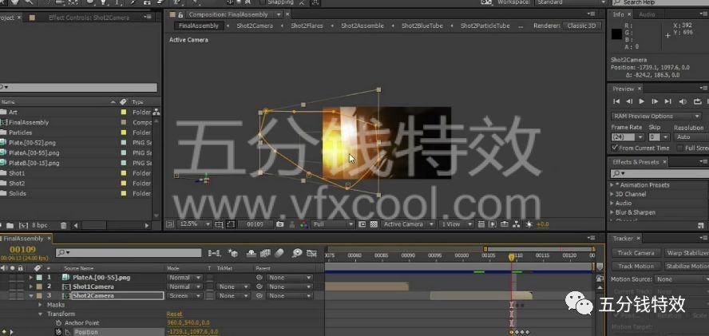
Task: Open the Composition Mini-Flowchart in the timeline
Action: tap(214, 253)
